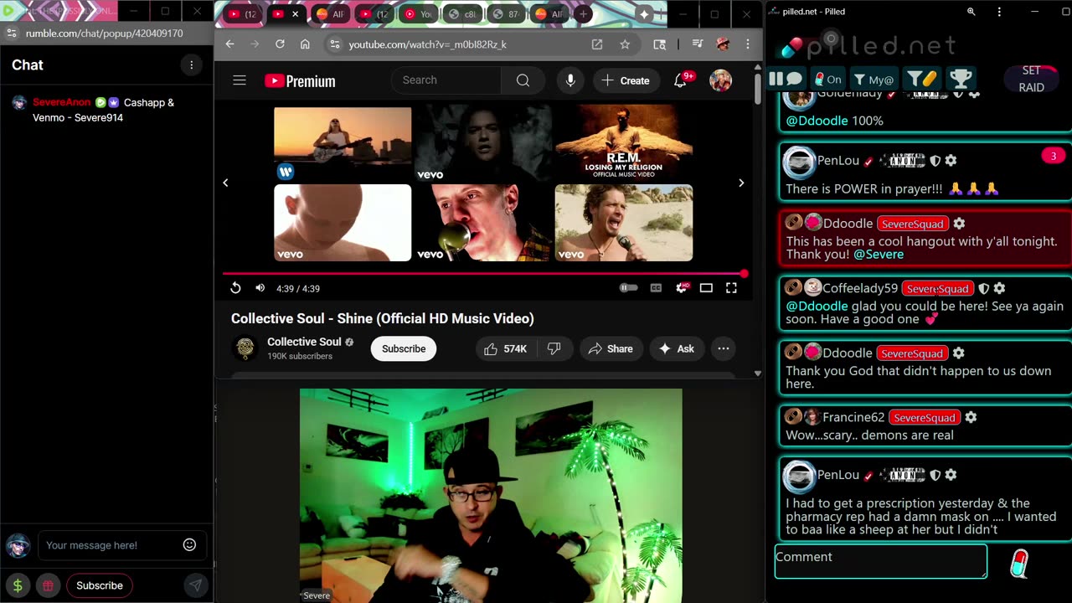Click the YouTube search magnifier button
Image resolution: width=1072 pixels, height=603 pixels.
click(x=523, y=80)
